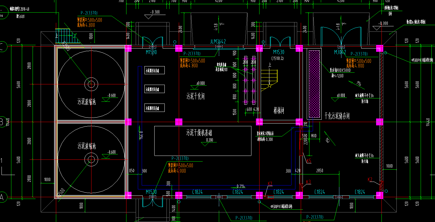This screenshot has height=222, width=435.
Task: Select the 污泥干燥机基础 outline rectangle
Action: click(203, 141)
